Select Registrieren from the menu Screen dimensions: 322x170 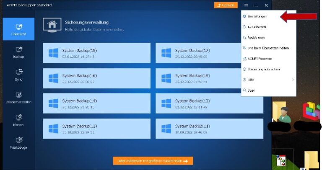[269, 38]
